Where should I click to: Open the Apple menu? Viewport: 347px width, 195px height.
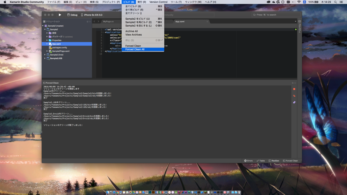tap(5, 2)
